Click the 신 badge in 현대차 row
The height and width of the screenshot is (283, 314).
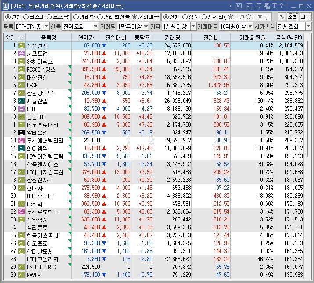click(x=22, y=188)
